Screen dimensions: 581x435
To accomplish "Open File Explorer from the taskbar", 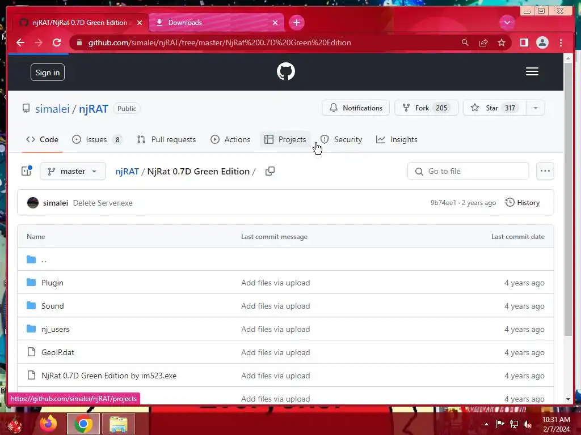I will tap(118, 424).
